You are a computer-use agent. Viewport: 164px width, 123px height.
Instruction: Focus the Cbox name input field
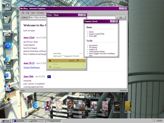coord(67,64)
